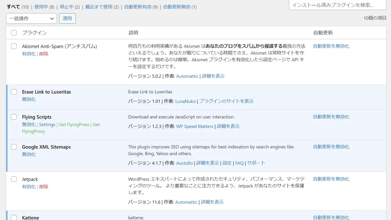Open Jetpack author Automattic link
The image size is (391, 220).
(x=186, y=202)
